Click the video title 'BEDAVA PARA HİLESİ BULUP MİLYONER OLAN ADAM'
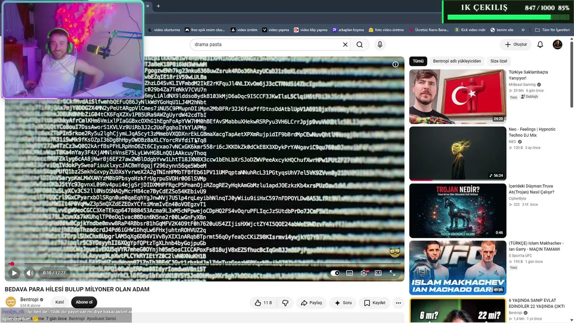 [77, 289]
